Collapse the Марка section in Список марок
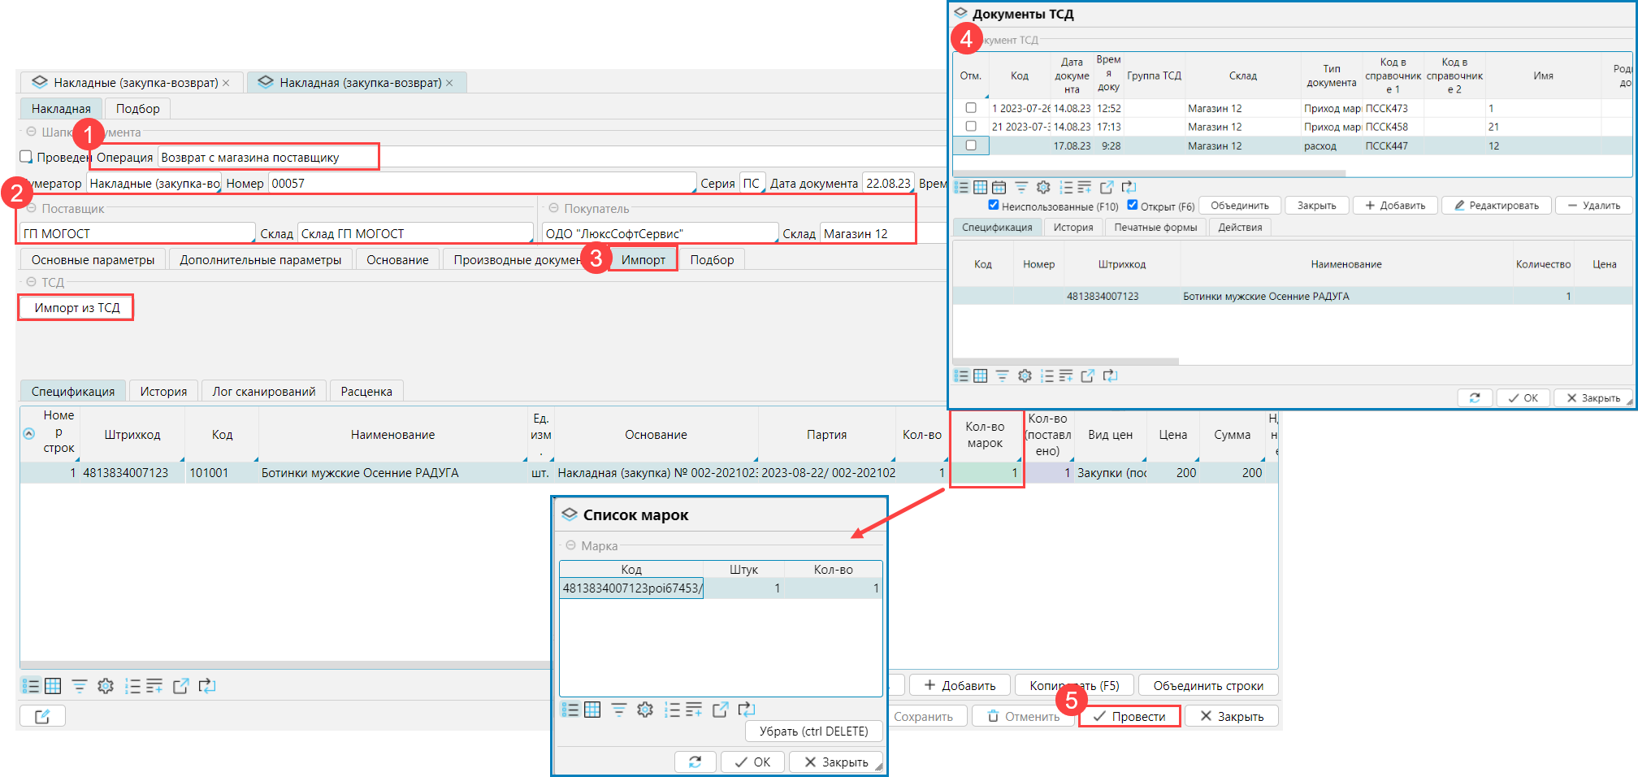 coord(570,546)
